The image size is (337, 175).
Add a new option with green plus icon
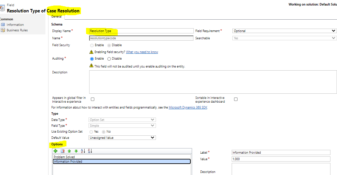tap(56, 151)
